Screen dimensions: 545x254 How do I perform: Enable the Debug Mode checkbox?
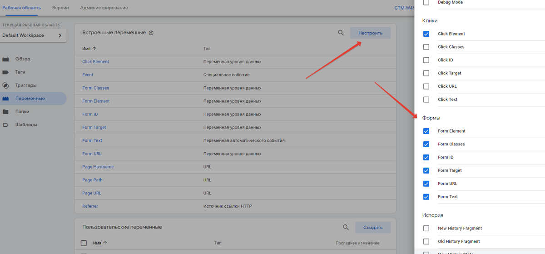(426, 3)
